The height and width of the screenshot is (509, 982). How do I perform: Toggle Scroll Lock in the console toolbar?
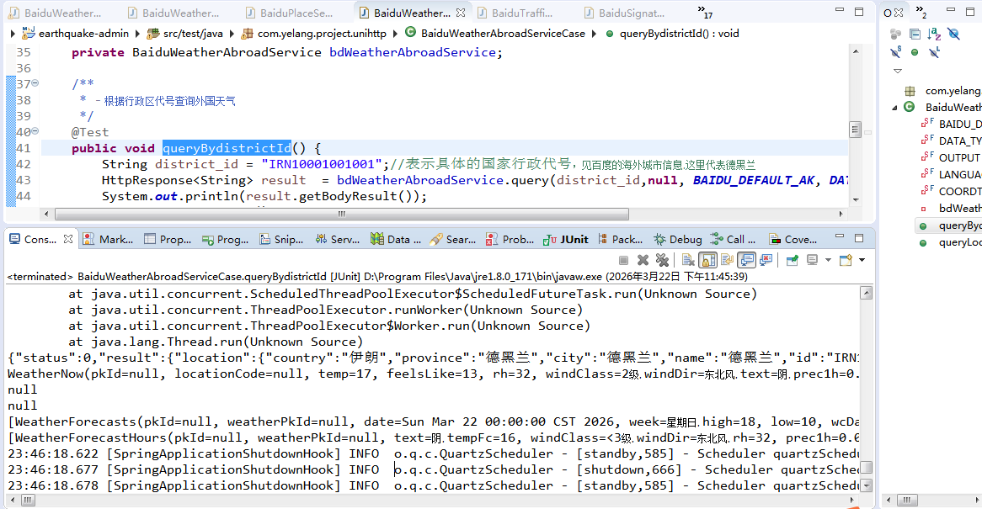707,259
